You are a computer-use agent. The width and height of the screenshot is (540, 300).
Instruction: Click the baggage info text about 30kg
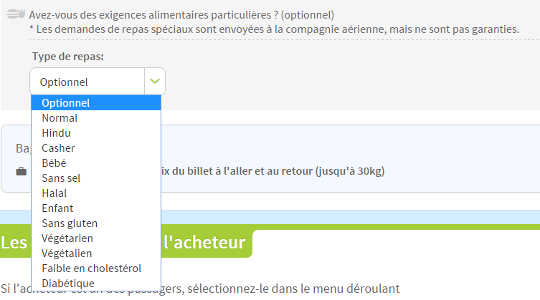pyautogui.click(x=273, y=171)
